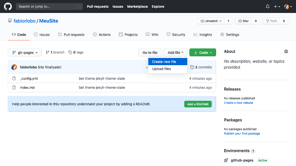
Task: Open the Projects tab
Action: 128,35
